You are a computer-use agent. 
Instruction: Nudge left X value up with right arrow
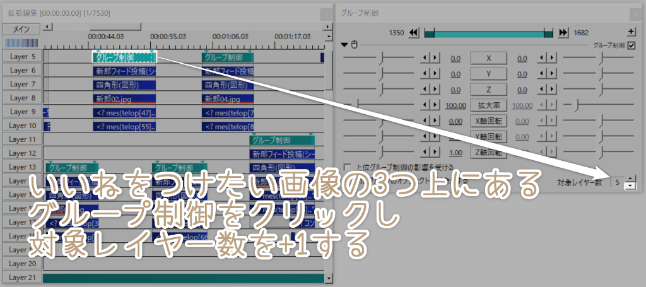click(x=435, y=59)
